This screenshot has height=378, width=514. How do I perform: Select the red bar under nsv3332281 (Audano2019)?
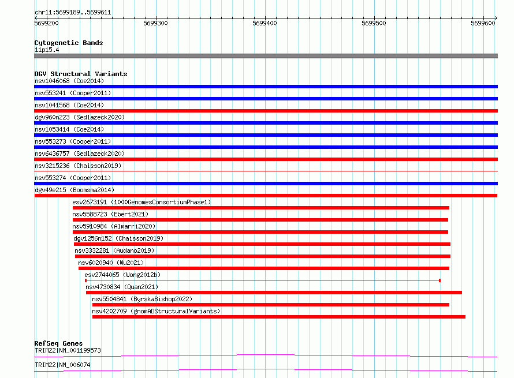point(263,256)
